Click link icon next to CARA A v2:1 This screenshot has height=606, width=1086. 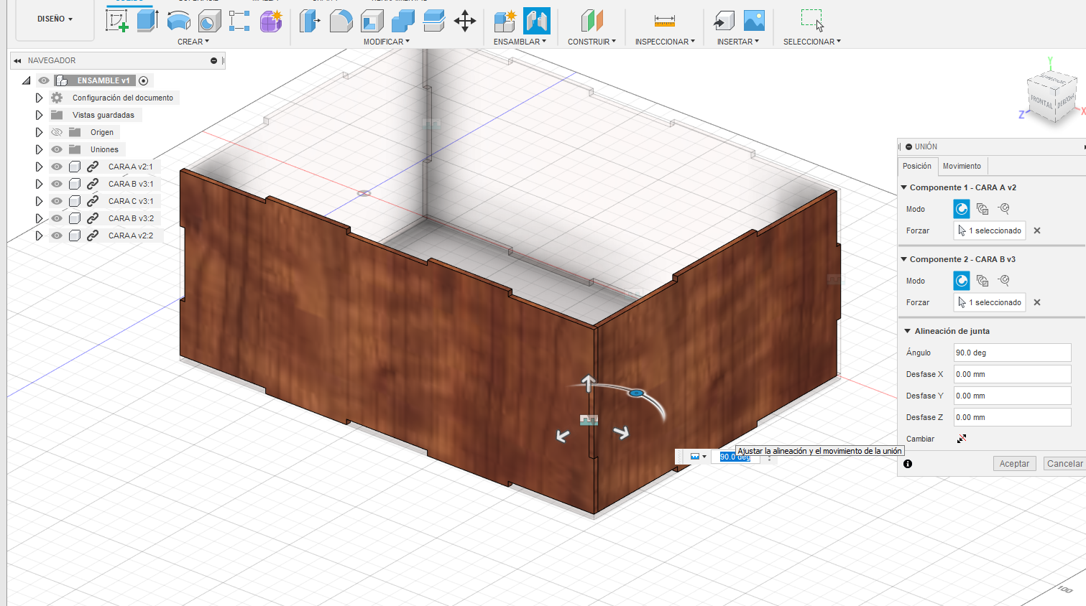(x=93, y=167)
